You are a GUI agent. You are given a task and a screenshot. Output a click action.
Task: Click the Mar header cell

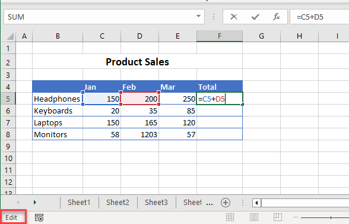(x=177, y=87)
